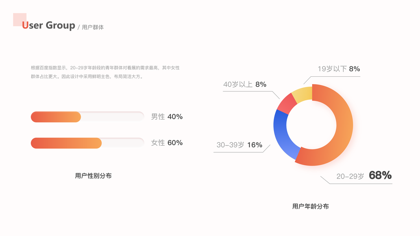The height and width of the screenshot is (236, 420).
Task: Select the description paragraph about 百度指数
Action: (105, 72)
